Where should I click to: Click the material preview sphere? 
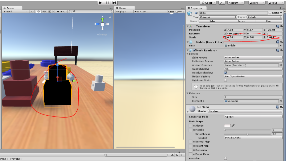192,109
